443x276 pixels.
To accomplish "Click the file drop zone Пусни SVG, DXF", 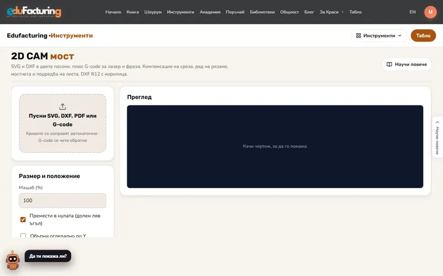I will pos(63,123).
